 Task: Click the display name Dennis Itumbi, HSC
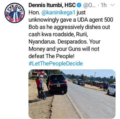pos(52,5)
